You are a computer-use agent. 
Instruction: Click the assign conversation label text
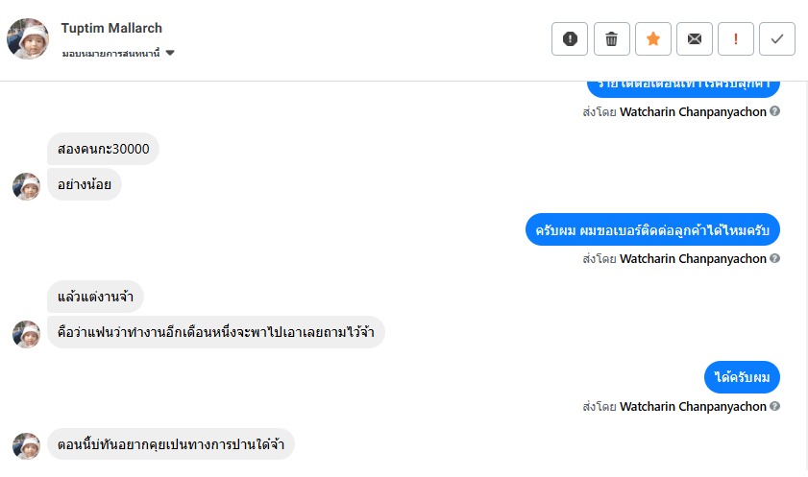[x=110, y=53]
